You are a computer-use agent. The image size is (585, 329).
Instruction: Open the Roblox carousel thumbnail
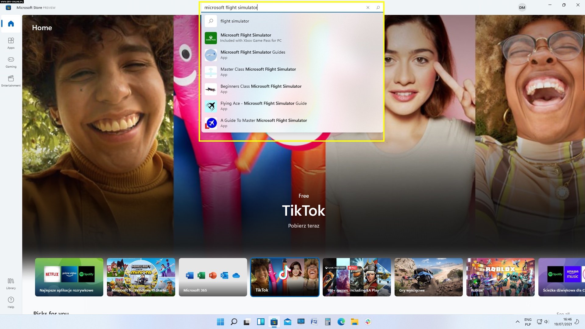(500, 277)
